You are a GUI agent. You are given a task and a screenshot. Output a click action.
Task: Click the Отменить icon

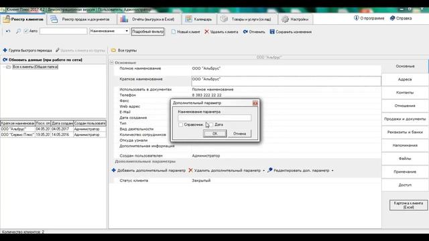click(x=245, y=31)
